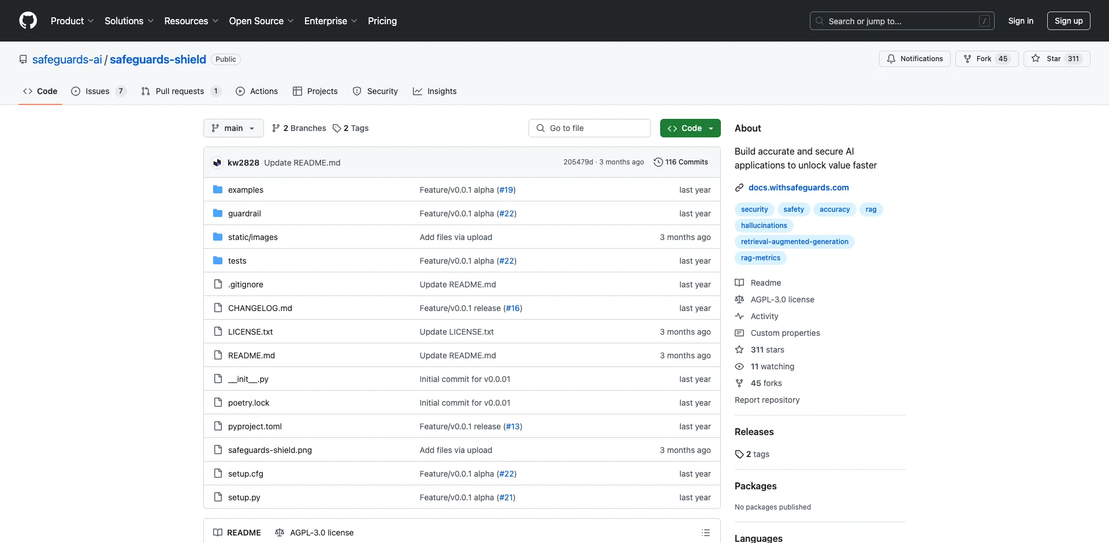Image resolution: width=1109 pixels, height=543 pixels.
Task: Click Sign in
Action: pos(1021,21)
